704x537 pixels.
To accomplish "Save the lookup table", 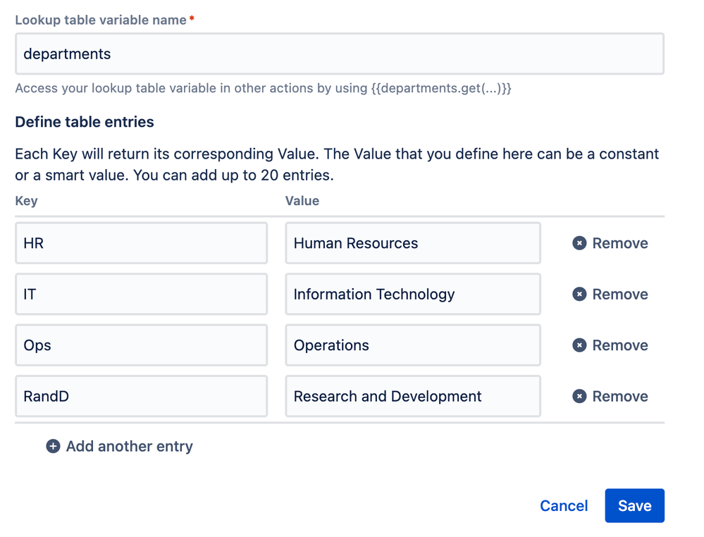I will 634,505.
